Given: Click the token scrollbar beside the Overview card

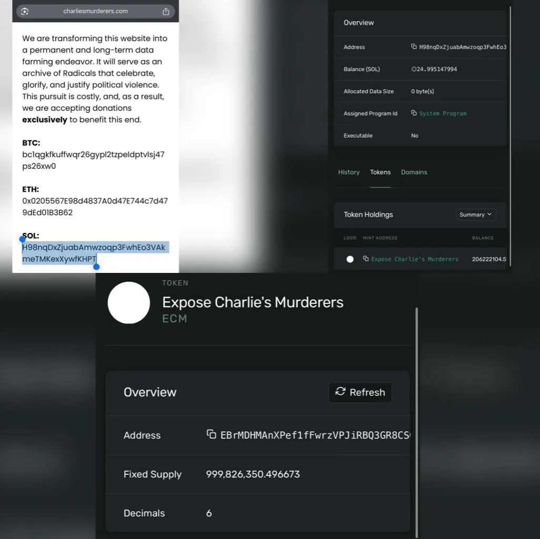Looking at the screenshot, I should [417, 422].
